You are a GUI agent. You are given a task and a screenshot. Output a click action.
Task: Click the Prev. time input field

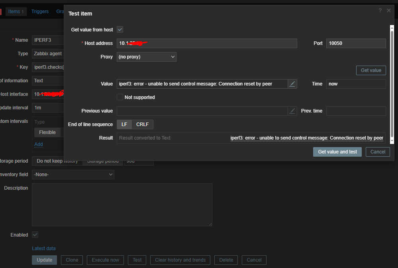pos(356,111)
